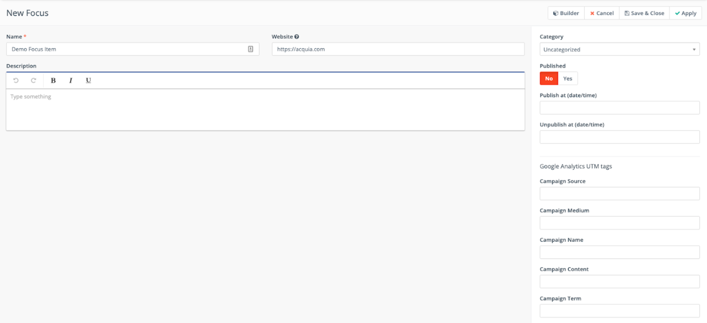
Task: Click the 'Published' label
Action: (553, 66)
